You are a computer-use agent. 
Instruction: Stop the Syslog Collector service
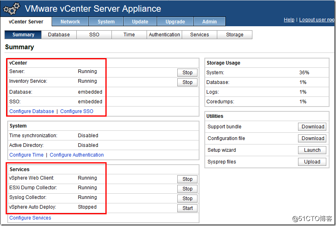(187, 199)
